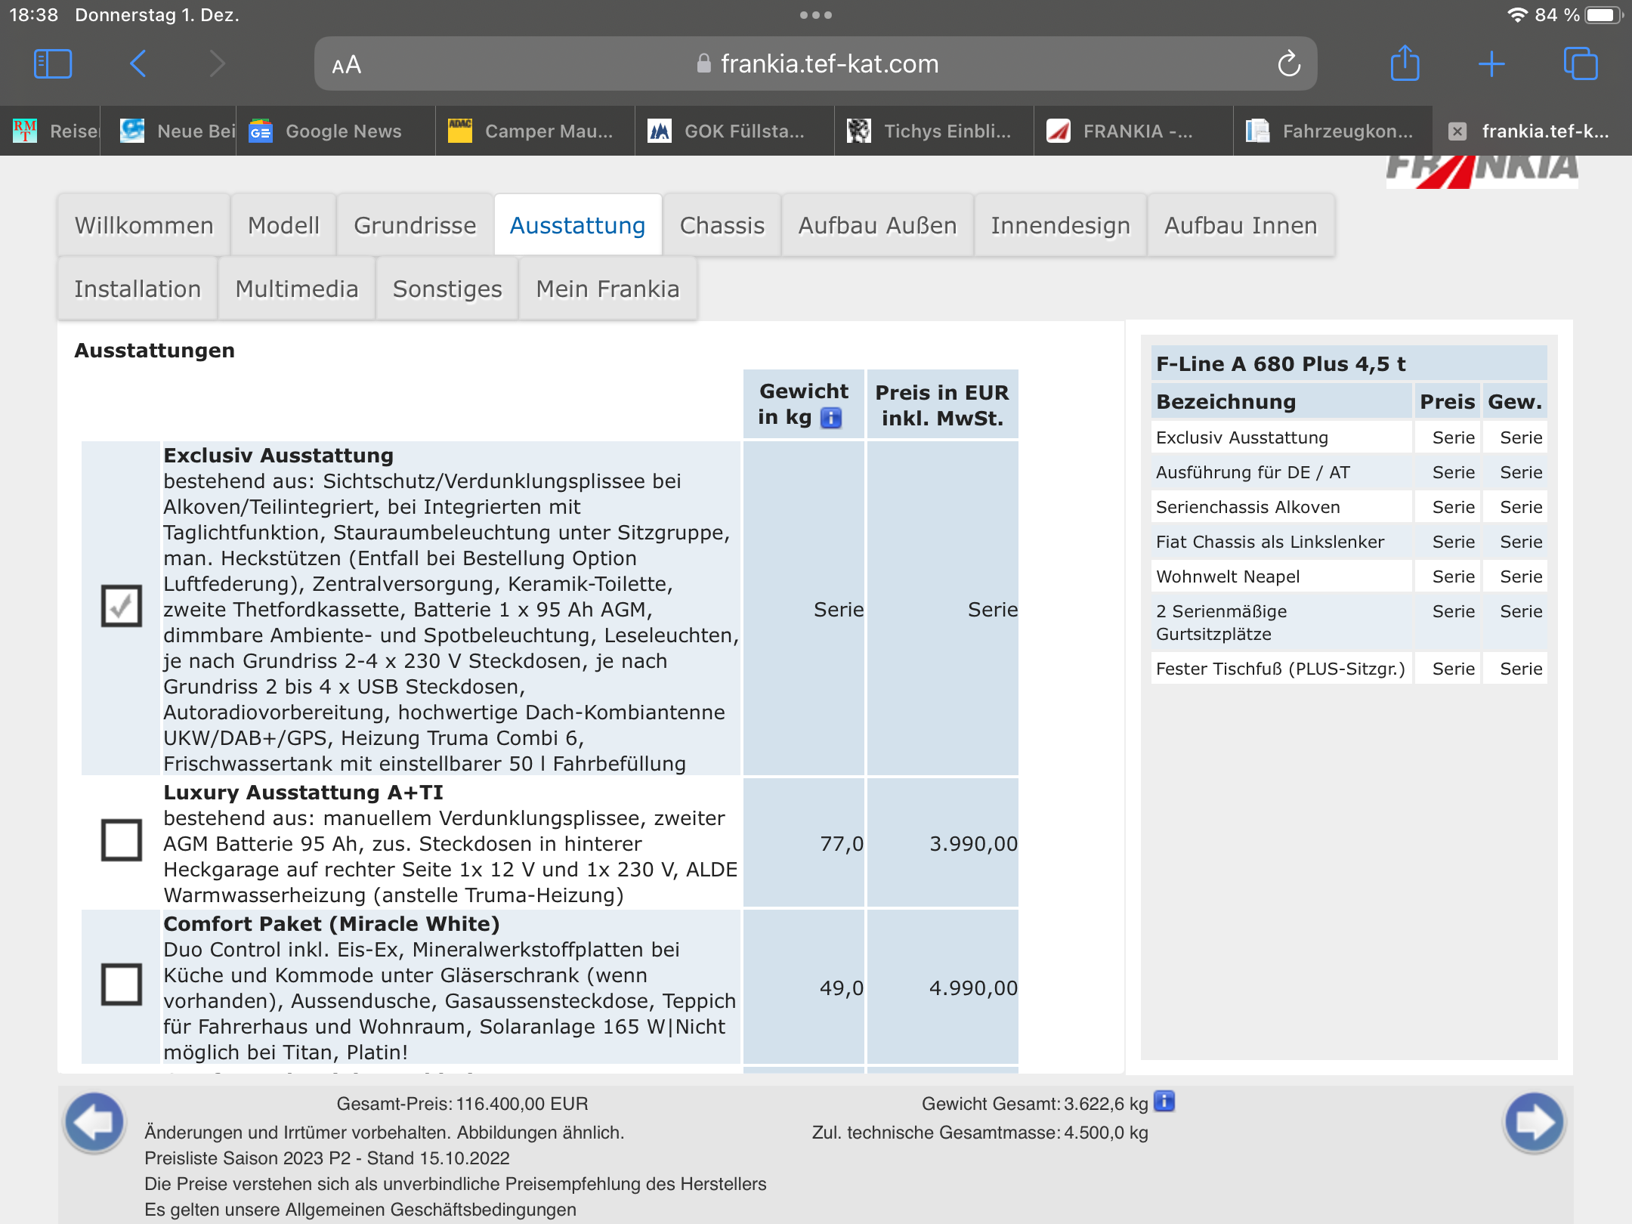Switch to the Neue Bei browser tab
The width and height of the screenshot is (1632, 1224).
(168, 131)
